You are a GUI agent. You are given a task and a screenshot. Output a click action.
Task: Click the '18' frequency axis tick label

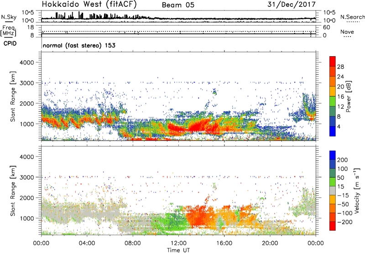31,27
